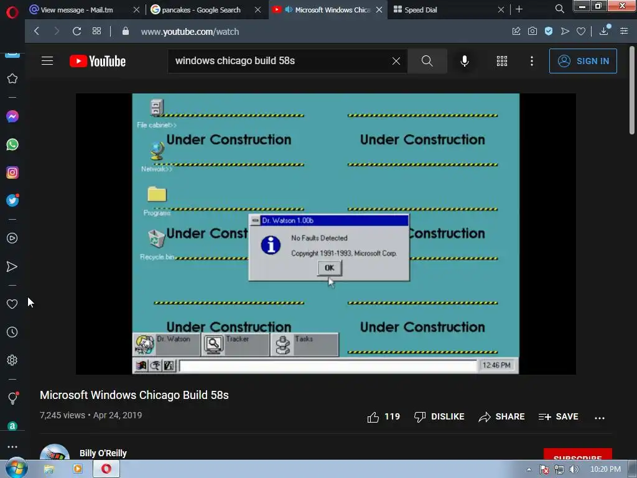Reload the YouTube page
The width and height of the screenshot is (637, 478).
77,31
